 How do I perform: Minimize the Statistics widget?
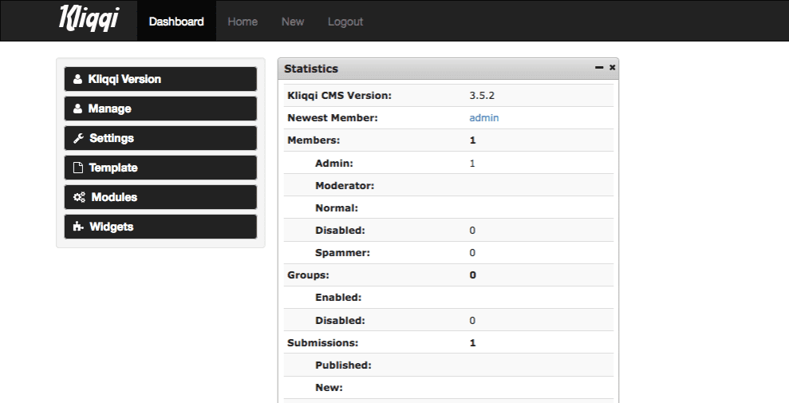coord(599,67)
